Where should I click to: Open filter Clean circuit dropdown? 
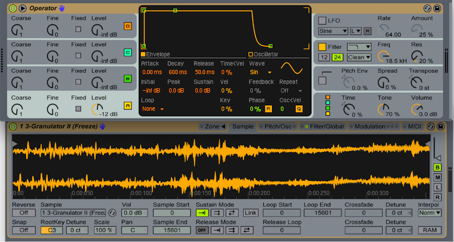tap(359, 57)
